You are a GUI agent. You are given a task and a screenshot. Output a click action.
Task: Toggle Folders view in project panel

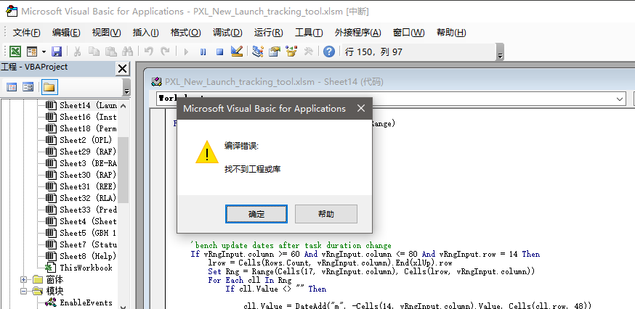[x=49, y=87]
